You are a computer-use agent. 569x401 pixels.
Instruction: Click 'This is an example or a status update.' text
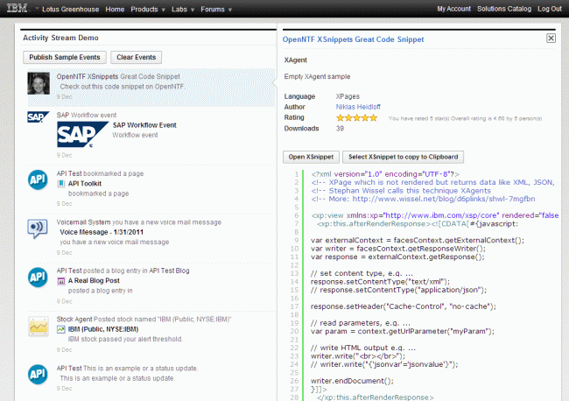click(117, 378)
